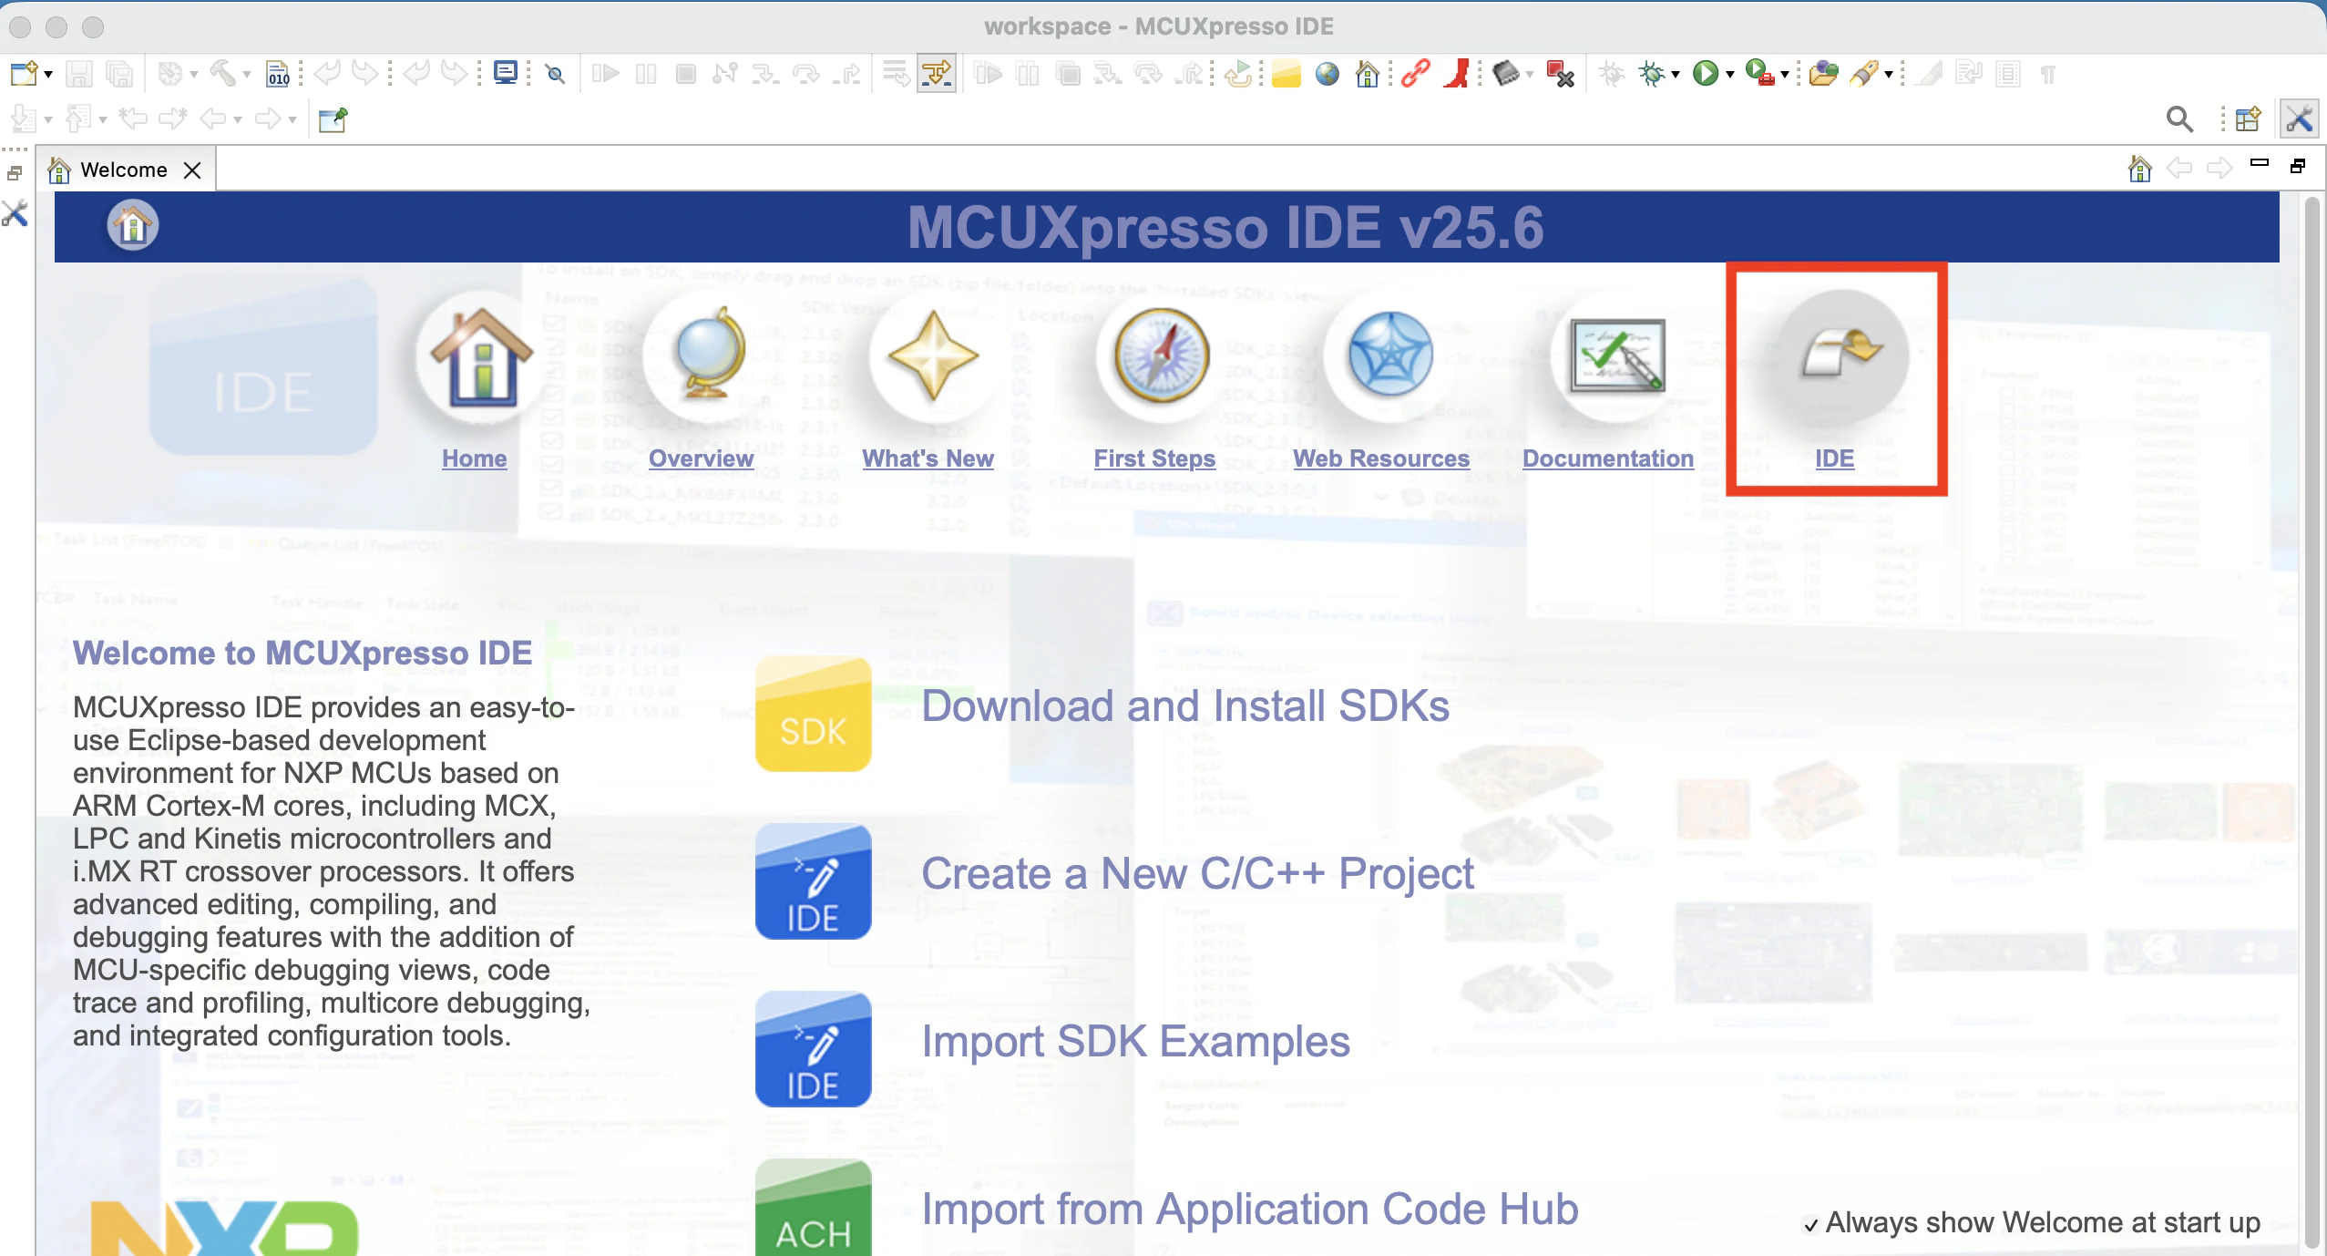Click the round home icon in blue banner
This screenshot has height=1256, width=2327.
click(133, 226)
